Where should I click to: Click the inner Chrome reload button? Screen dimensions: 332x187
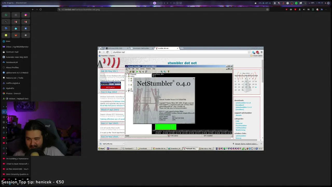click(107, 52)
